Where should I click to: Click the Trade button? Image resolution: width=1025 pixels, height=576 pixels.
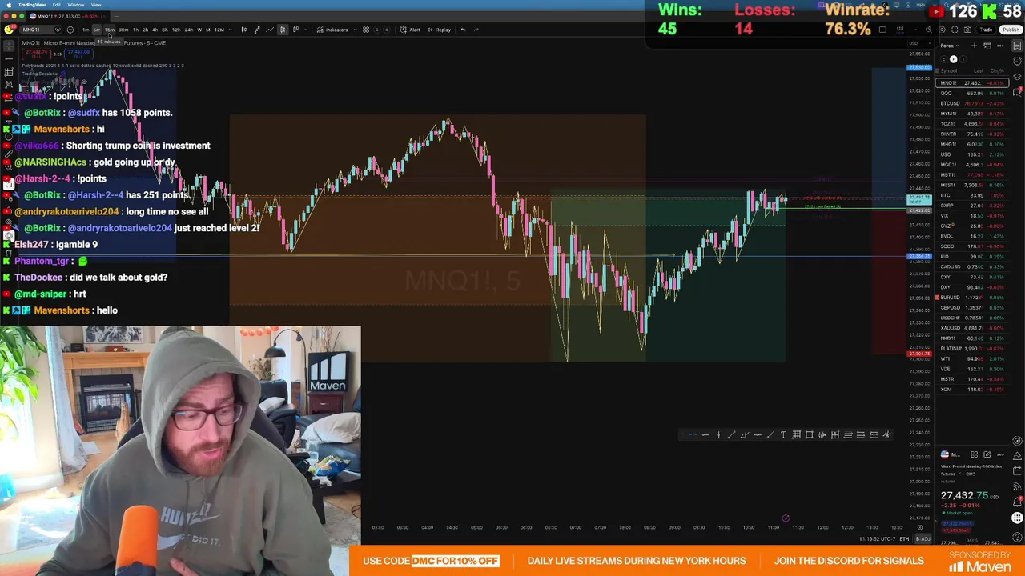[986, 30]
